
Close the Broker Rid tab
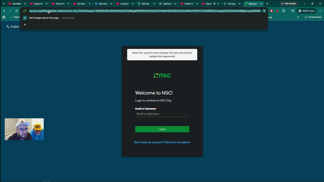tap(47, 4)
